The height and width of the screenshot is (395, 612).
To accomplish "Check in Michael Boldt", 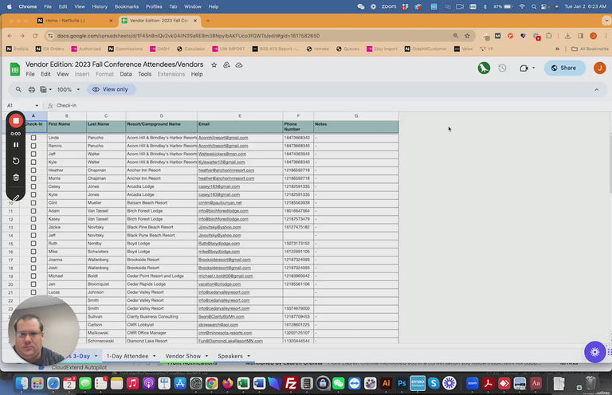I will pyautogui.click(x=33, y=276).
